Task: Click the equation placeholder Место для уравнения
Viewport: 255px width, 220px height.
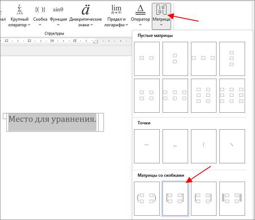Action: [53, 119]
